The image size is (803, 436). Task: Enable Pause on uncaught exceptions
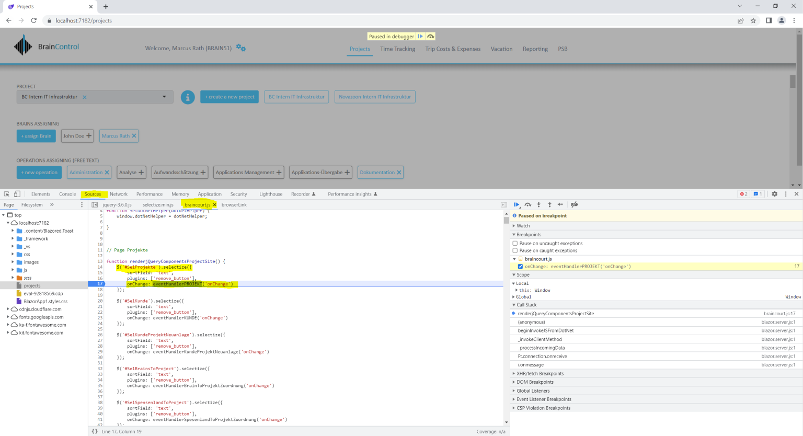[x=515, y=243]
